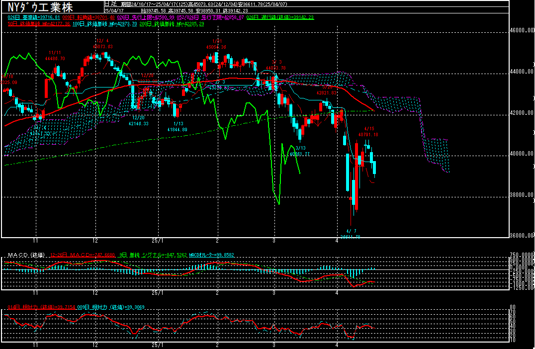Click the 40000.00 price axis label

(x=522, y=154)
